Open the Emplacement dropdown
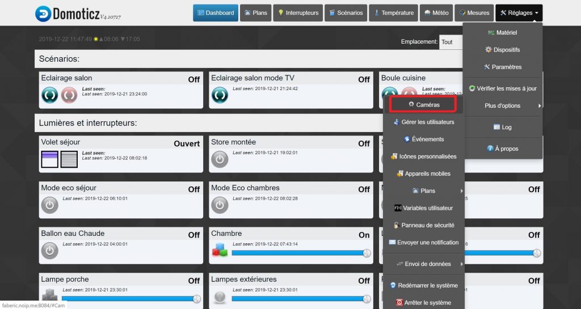581x309 pixels. pyautogui.click(x=451, y=42)
